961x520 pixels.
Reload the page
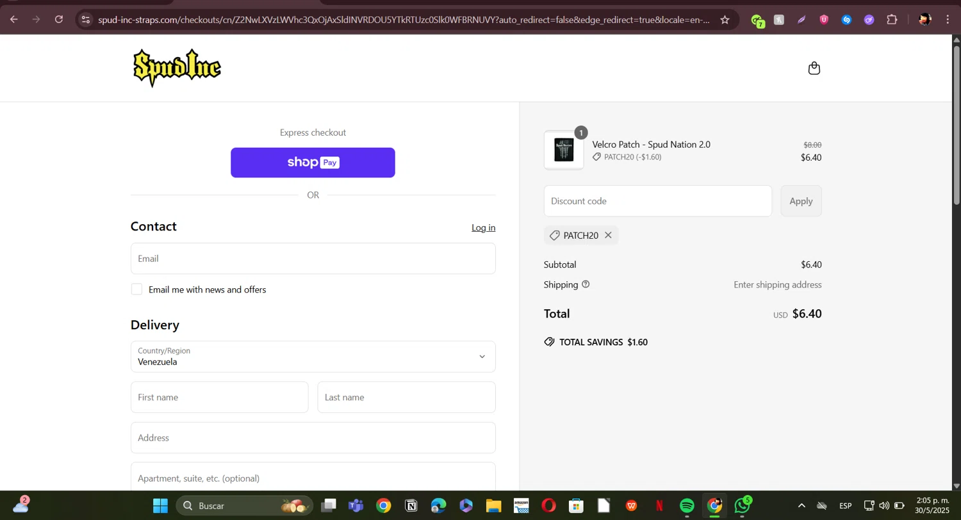(59, 20)
